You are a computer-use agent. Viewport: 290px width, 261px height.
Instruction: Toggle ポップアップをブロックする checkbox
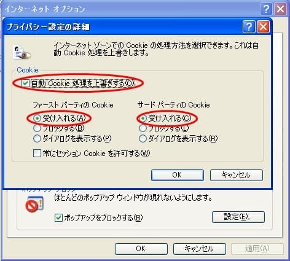pyautogui.click(x=58, y=217)
